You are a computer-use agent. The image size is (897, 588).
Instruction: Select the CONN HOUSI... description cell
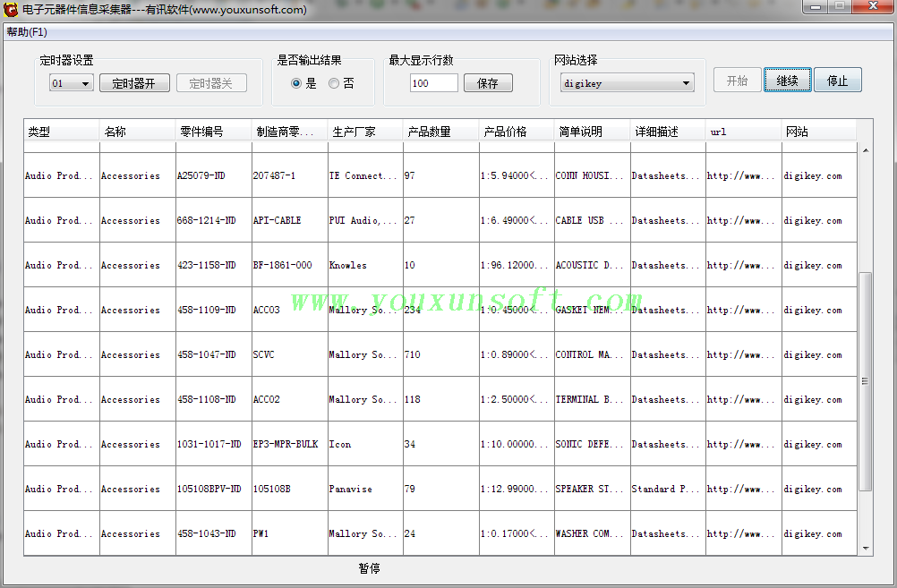point(592,175)
